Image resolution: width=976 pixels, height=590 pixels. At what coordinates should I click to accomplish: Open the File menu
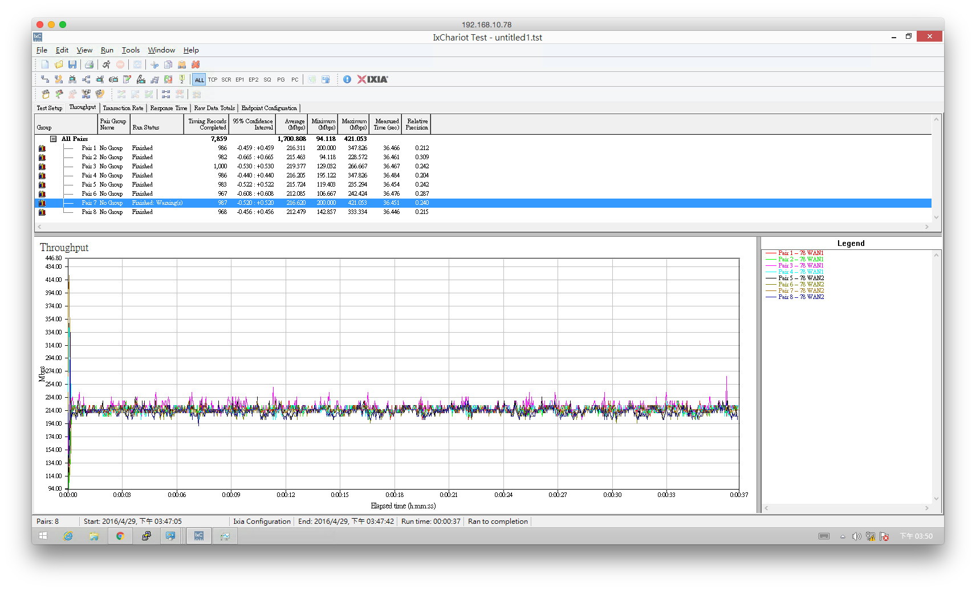click(42, 50)
